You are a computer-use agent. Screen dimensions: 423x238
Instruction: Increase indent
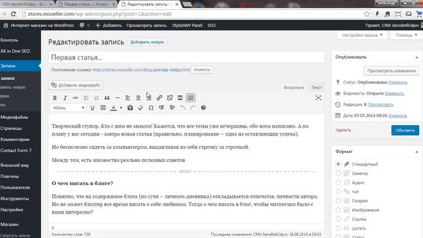pos(172,108)
